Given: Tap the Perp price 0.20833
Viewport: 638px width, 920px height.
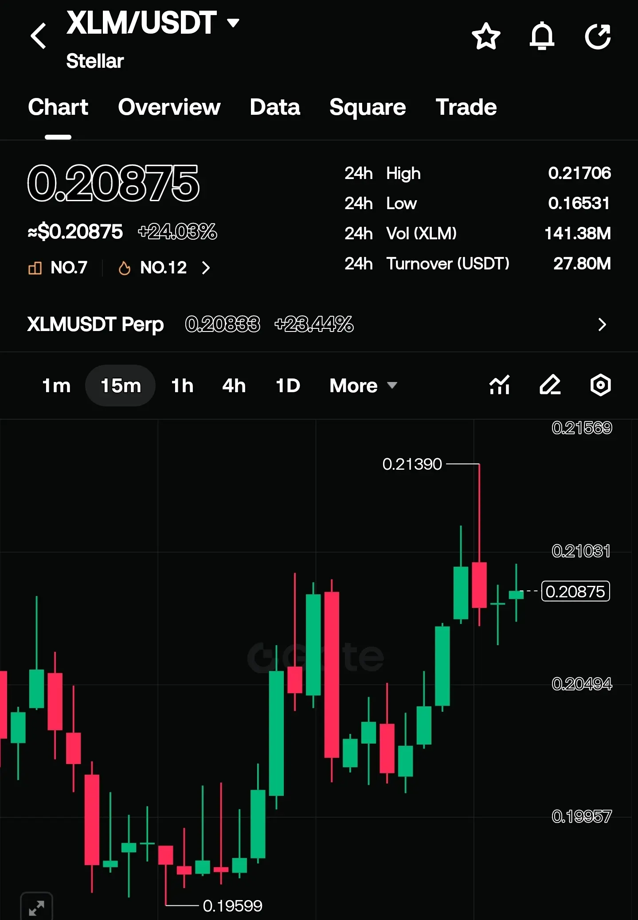Looking at the screenshot, I should 223,324.
